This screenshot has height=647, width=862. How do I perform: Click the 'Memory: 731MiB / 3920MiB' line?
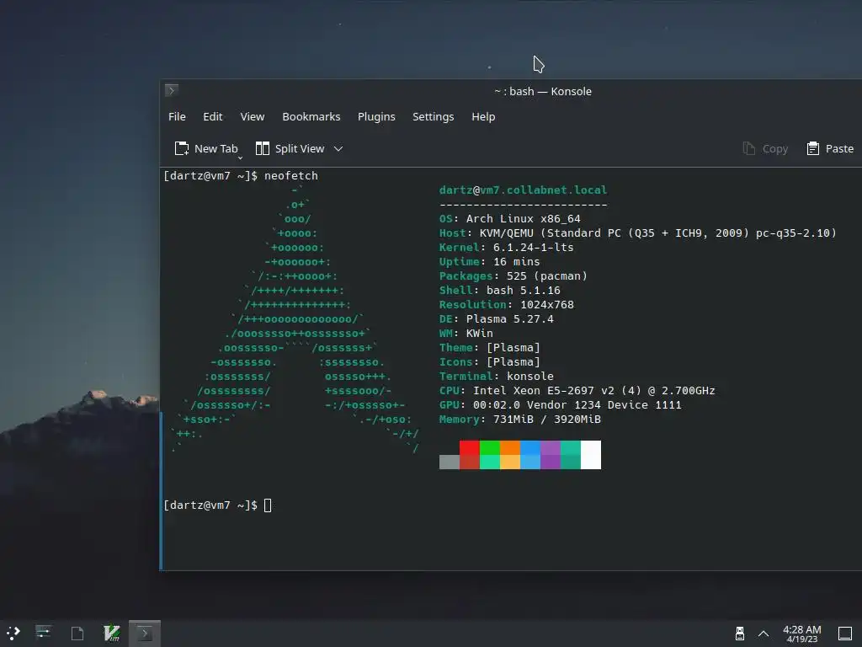click(520, 419)
